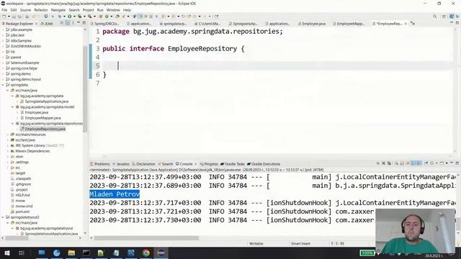Open the Refactor menu
Viewport: 461px width, 259px height.
tap(41, 10)
